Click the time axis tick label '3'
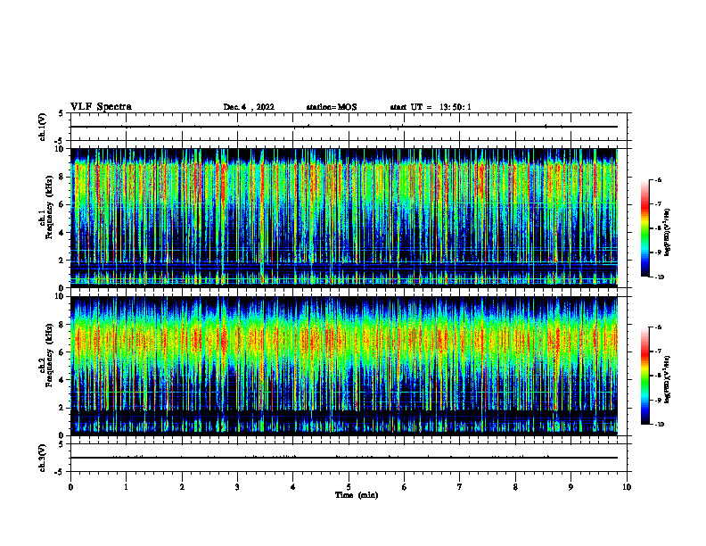The image size is (706, 546). tap(237, 487)
